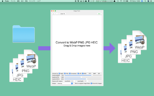Image resolution: width=154 pixels, height=96 pixels.
Task: Open the Output Desktop dropdown
Action: [65, 83]
